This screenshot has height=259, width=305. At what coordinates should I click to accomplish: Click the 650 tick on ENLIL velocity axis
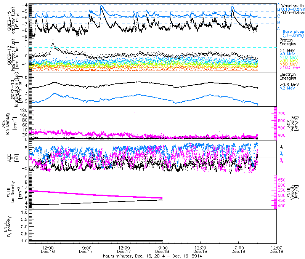(x=281, y=180)
